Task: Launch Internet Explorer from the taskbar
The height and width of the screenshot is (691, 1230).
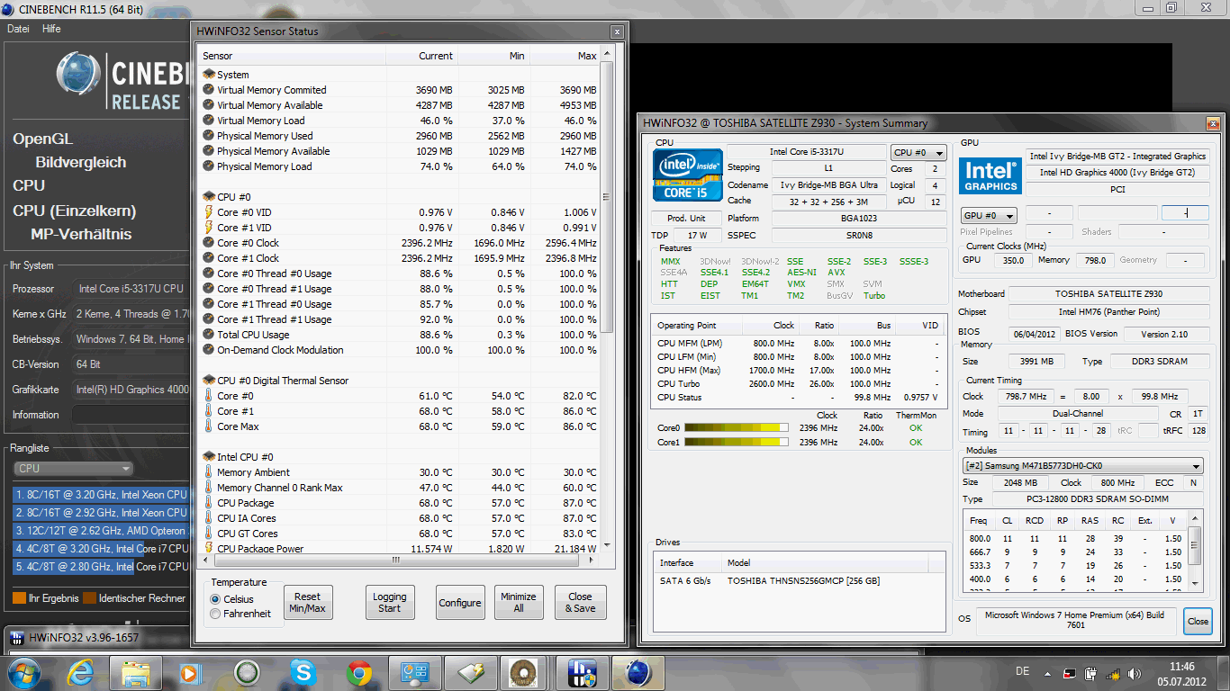Action: 80,672
